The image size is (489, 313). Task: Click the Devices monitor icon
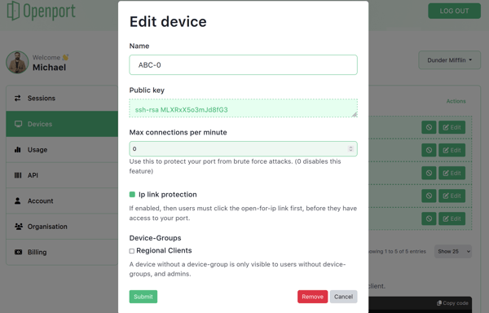tap(19, 124)
